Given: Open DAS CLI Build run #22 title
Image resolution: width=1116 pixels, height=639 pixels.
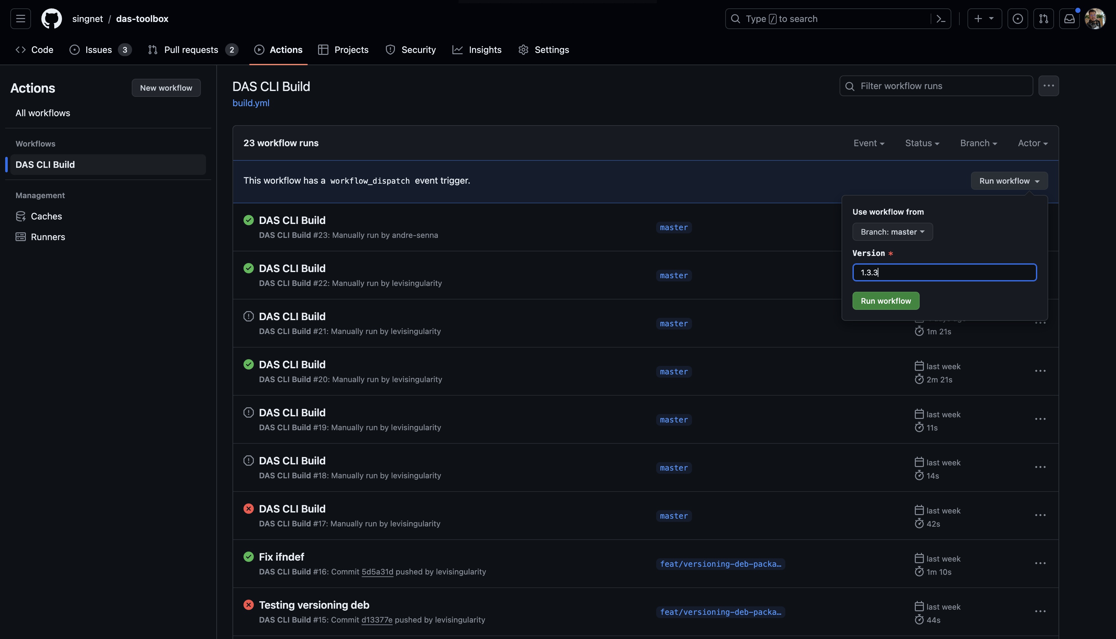Looking at the screenshot, I should (x=292, y=269).
